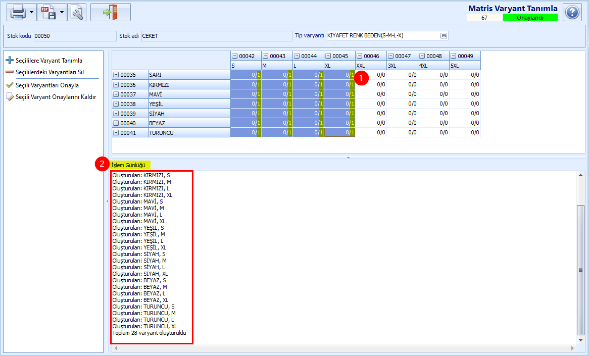Collapse row 00035 SARI toggle box
The width and height of the screenshot is (589, 356).
pos(116,75)
